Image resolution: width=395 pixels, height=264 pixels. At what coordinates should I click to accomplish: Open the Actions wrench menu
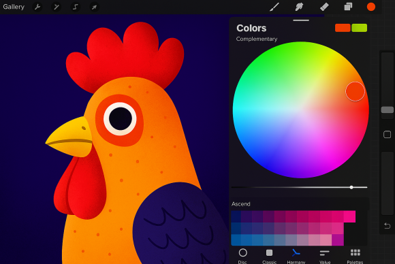[x=37, y=7]
